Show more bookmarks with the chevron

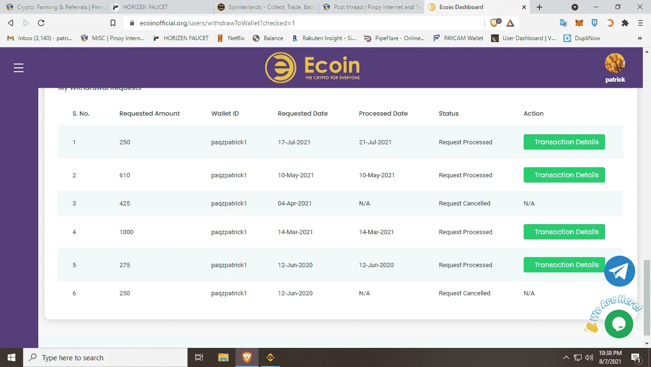pos(640,38)
